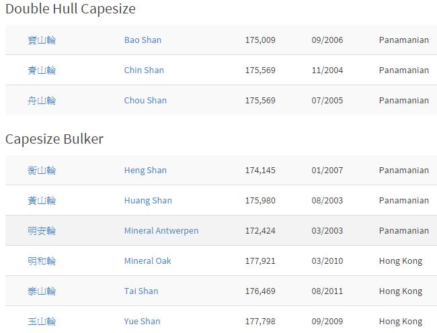Open the Mineral Antwerpen vessel link
Viewport: 437px width, 333px height.
(x=161, y=231)
